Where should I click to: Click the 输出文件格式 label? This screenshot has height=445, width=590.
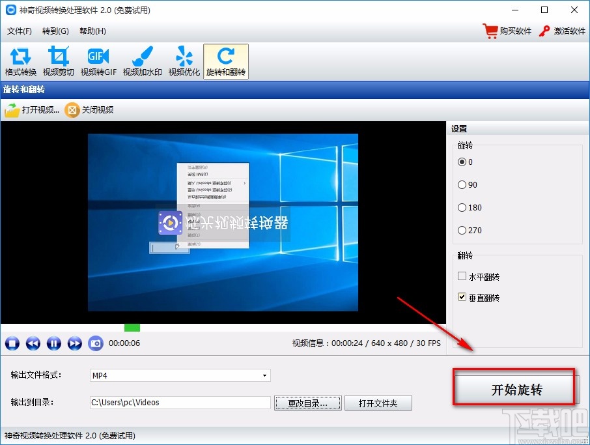[36, 375]
